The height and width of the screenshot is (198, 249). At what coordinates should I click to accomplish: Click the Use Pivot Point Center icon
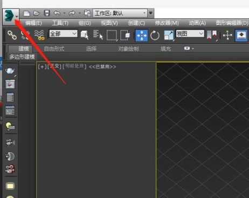[x=212, y=35]
